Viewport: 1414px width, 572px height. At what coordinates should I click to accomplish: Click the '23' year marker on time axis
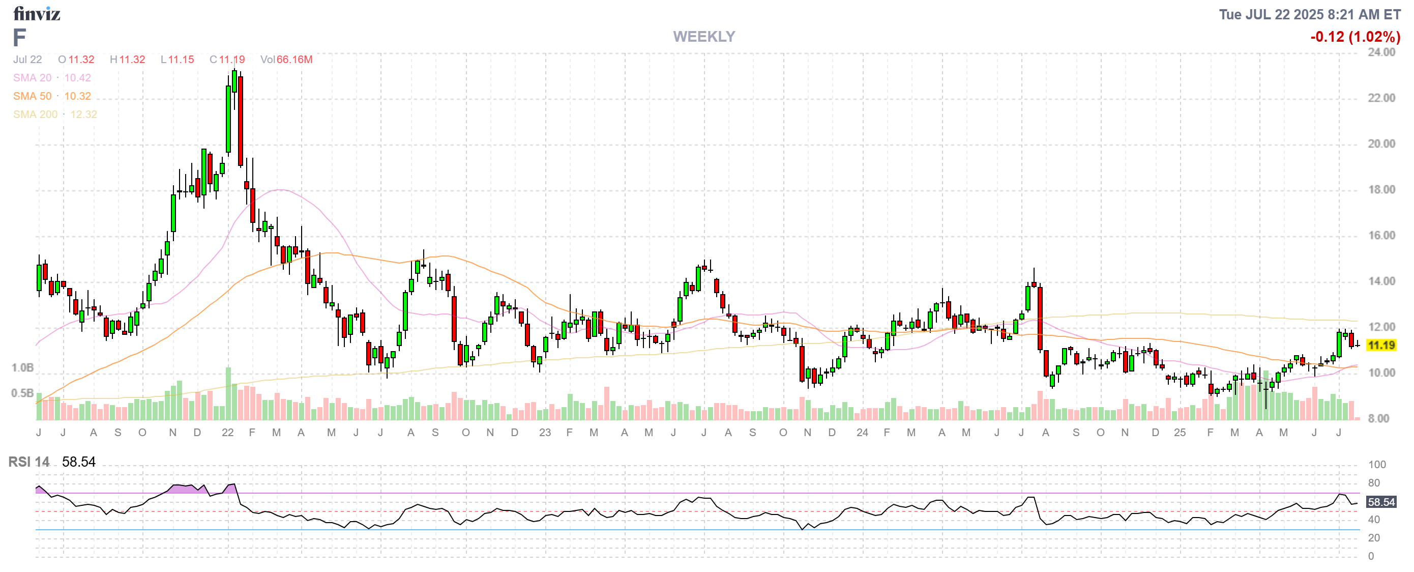[x=545, y=433]
